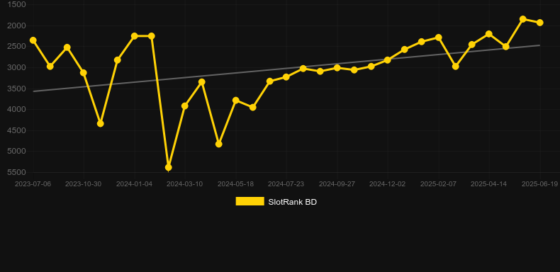Select the data point above 2024-12-02
Image resolution: width=560 pixels, height=272 pixels.
(388, 60)
